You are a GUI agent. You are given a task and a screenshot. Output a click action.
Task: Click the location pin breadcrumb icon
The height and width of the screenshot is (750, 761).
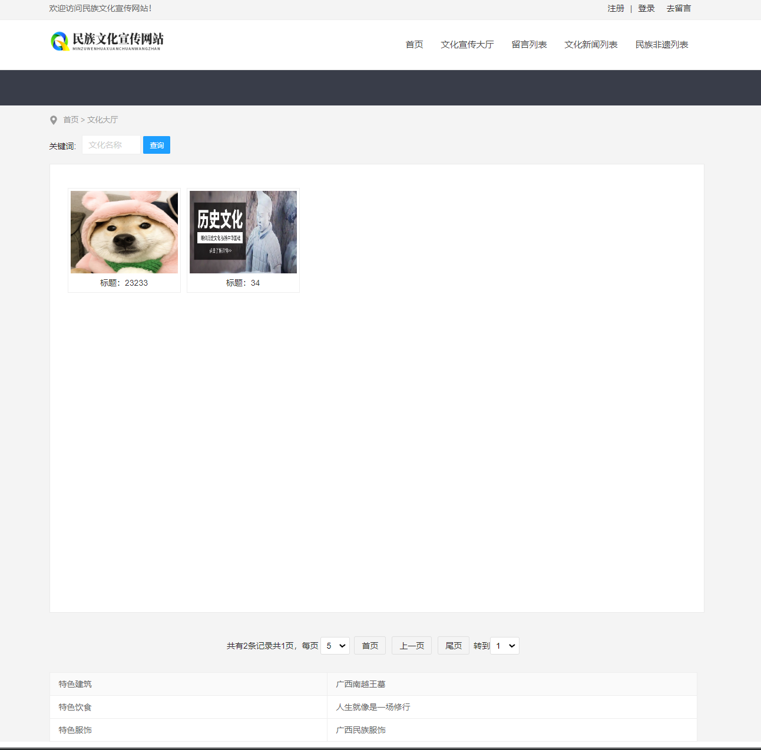click(54, 120)
